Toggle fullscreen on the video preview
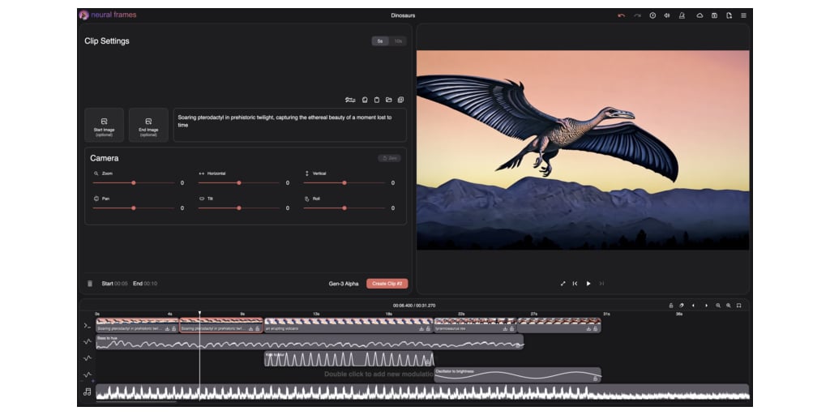 click(x=563, y=284)
